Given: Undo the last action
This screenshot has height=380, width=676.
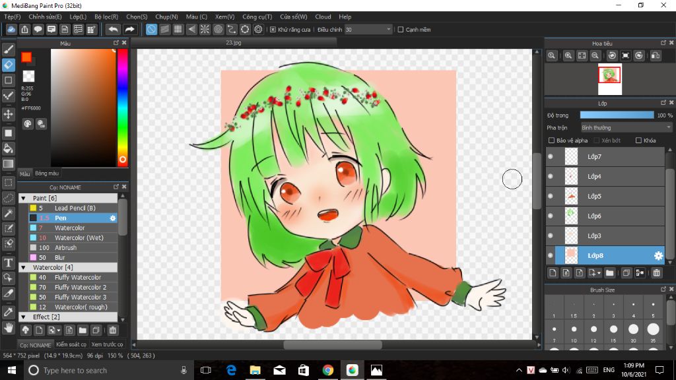Looking at the screenshot, I should 113,29.
